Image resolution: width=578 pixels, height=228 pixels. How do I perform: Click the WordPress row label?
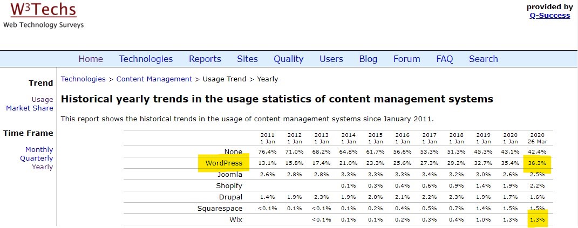[224, 163]
